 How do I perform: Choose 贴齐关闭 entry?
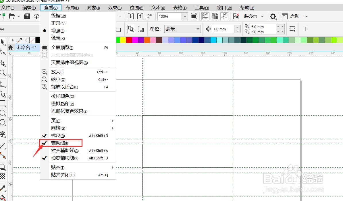click(x=78, y=175)
